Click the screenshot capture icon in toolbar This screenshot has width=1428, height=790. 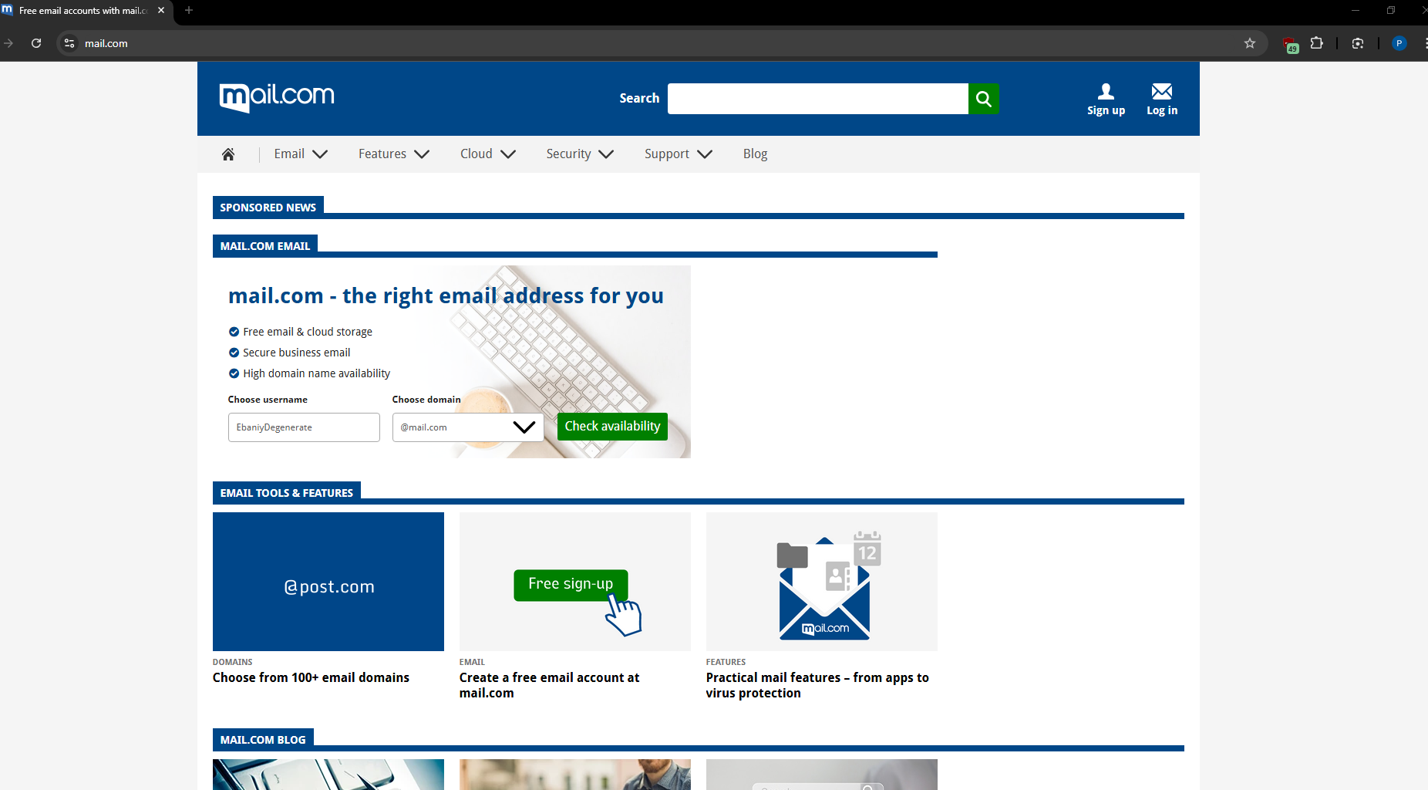(1358, 43)
